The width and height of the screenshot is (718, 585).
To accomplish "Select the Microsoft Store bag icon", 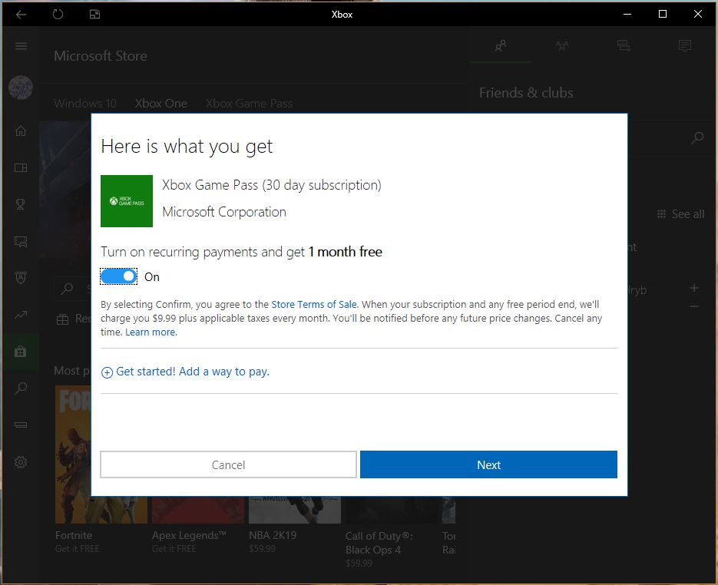I will point(21,351).
